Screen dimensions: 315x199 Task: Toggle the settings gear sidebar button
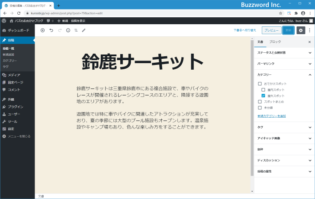301,30
